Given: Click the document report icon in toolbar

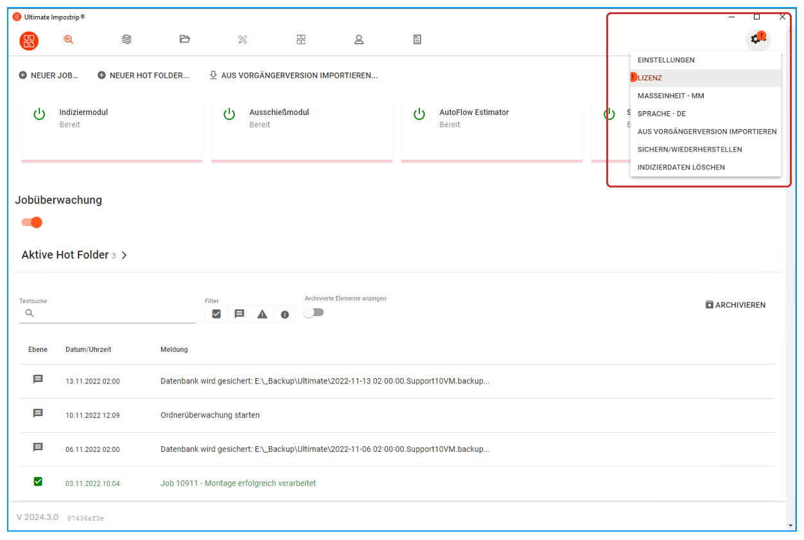Looking at the screenshot, I should click(417, 40).
